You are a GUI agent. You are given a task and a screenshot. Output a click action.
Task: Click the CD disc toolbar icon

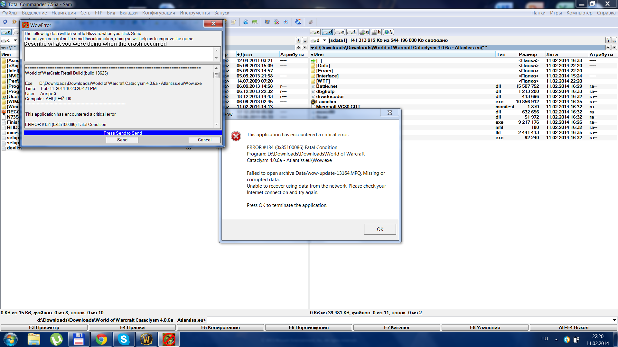(x=298, y=22)
